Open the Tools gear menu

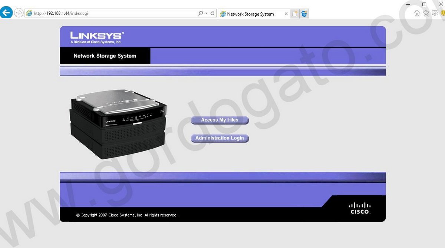[435, 12]
